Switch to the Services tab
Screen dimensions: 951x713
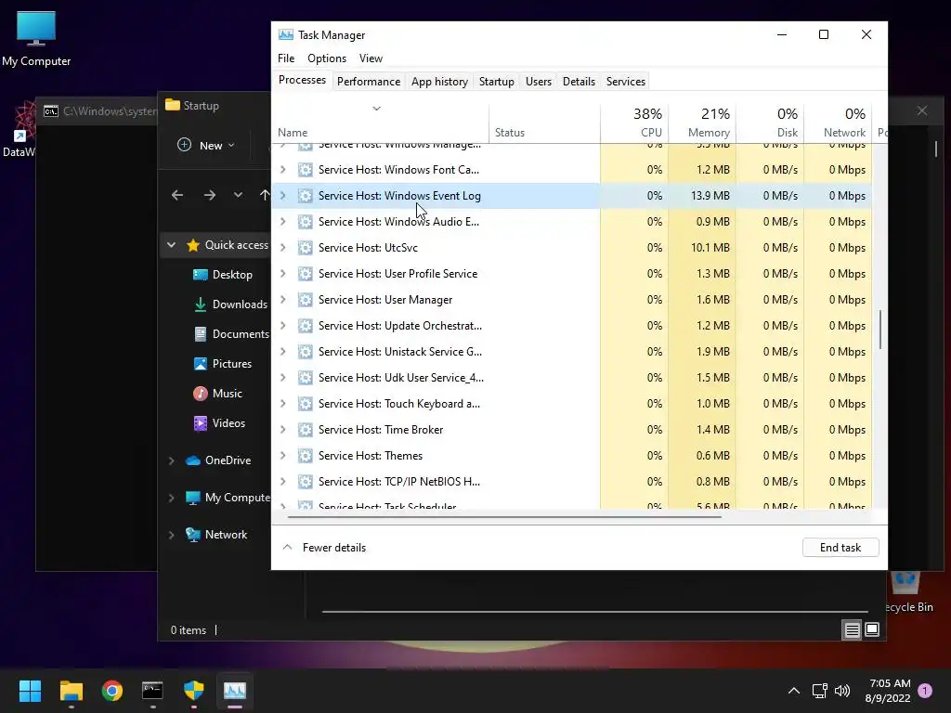tap(625, 82)
